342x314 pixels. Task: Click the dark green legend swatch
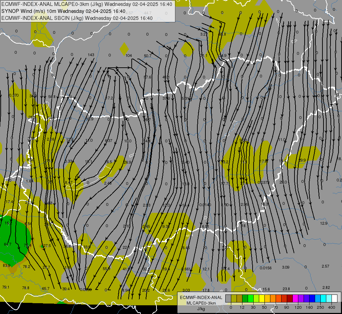tap(245, 299)
